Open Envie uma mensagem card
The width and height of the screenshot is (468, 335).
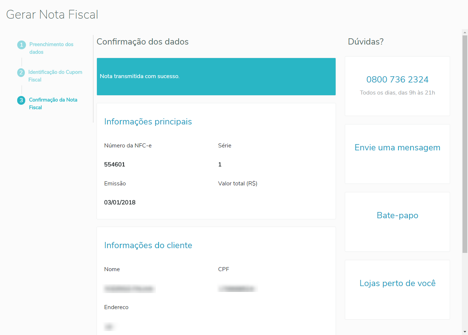pos(397,154)
